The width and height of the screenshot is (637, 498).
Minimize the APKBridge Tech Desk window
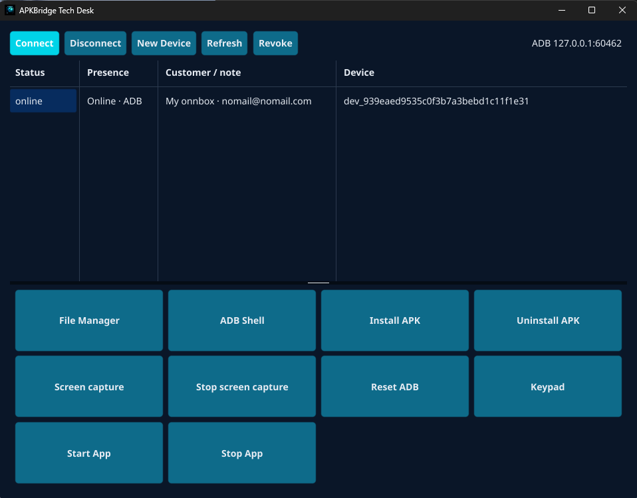[562, 10]
